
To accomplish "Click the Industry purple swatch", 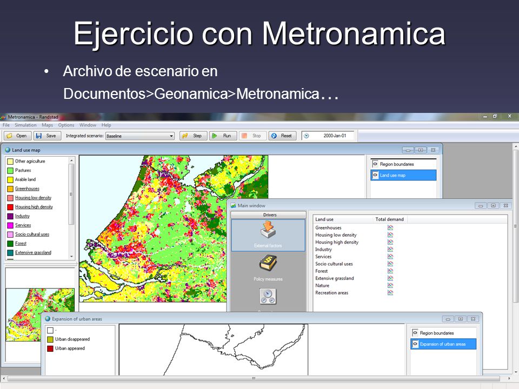I will (x=10, y=216).
